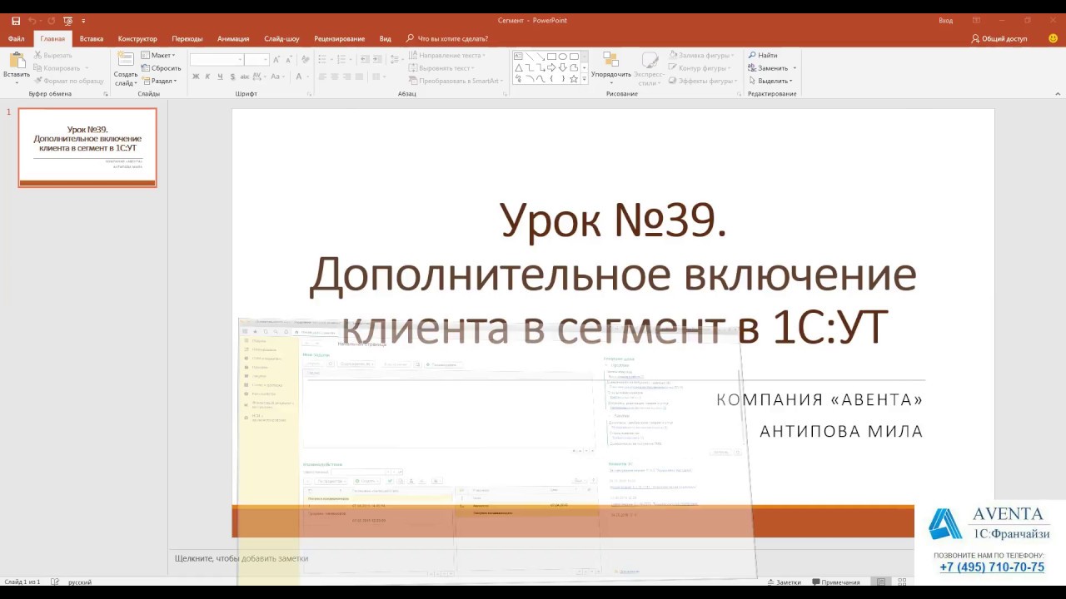This screenshot has height=599, width=1066.
Task: Click Вырезать in the clipboard group
Action: 53,55
